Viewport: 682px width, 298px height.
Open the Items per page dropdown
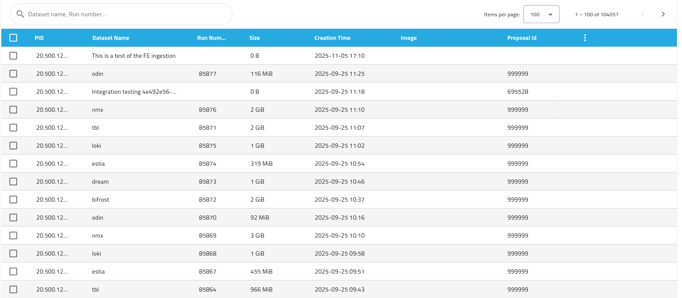pyautogui.click(x=541, y=14)
